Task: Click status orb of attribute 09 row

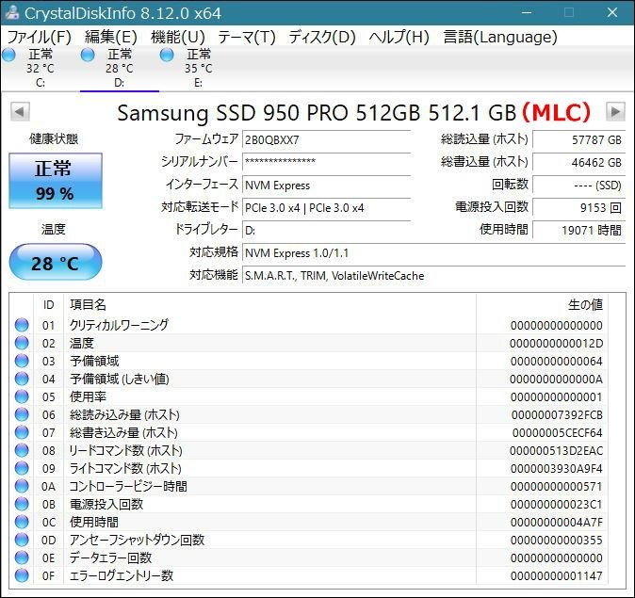Action: [x=22, y=468]
